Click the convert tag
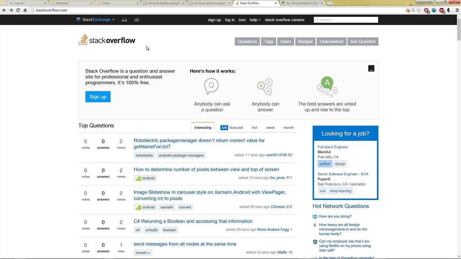This screenshot has width=461, height=259. pos(185,207)
